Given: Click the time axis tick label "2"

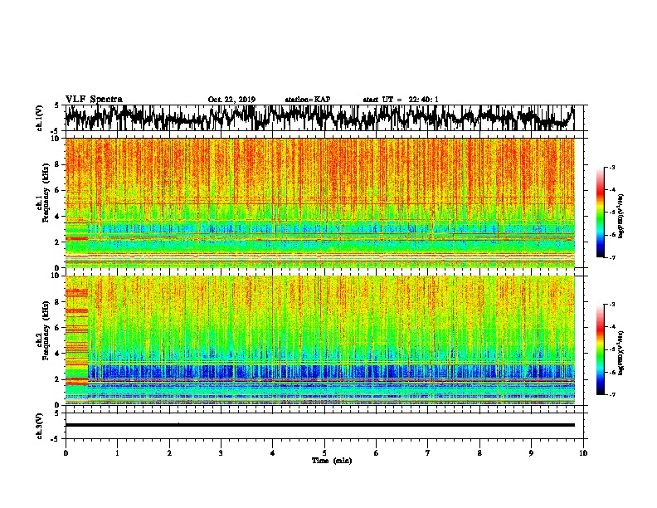Looking at the screenshot, I should click(169, 453).
